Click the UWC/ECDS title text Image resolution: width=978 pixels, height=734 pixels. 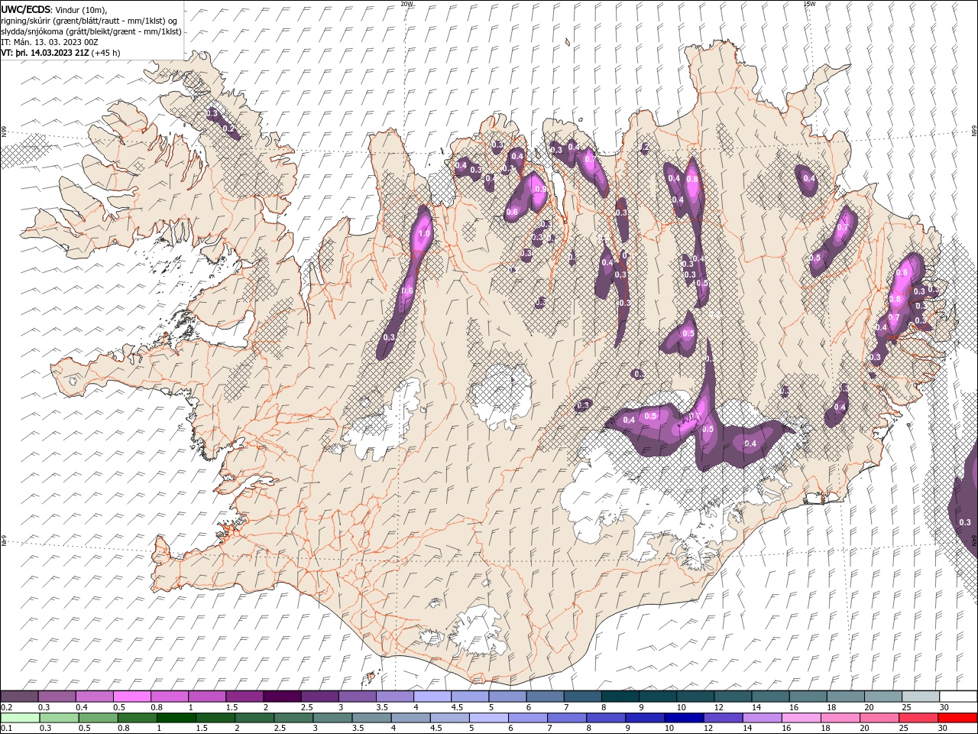(x=26, y=9)
